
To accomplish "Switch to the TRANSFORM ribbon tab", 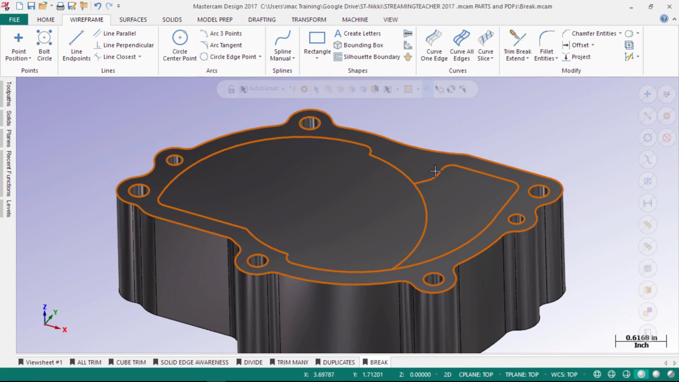I will [308, 19].
